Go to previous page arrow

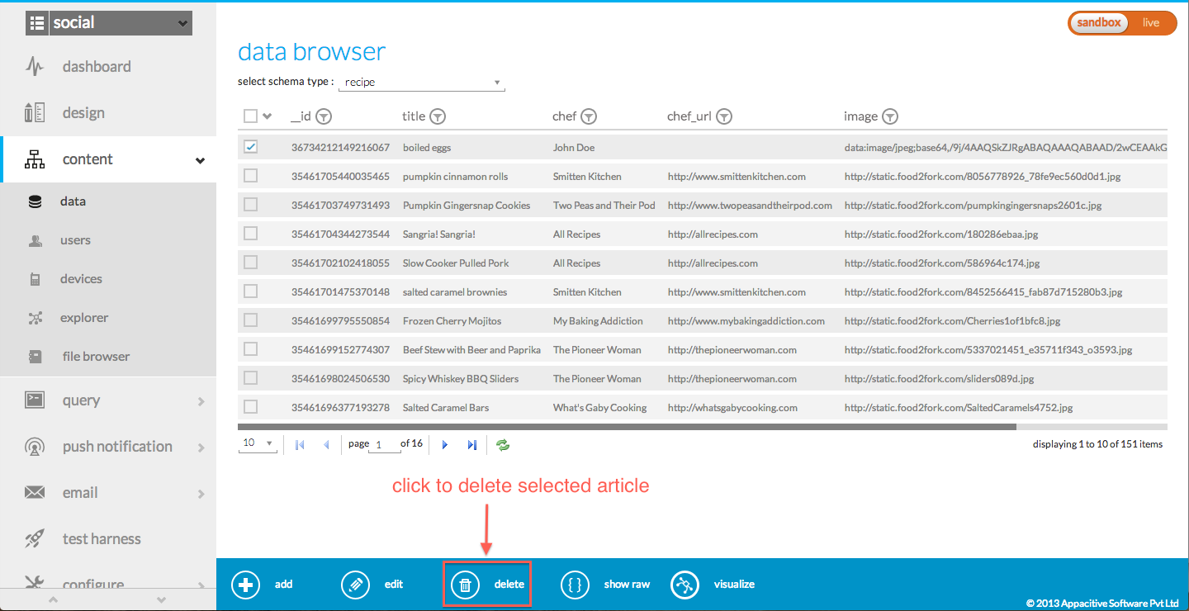(x=326, y=445)
